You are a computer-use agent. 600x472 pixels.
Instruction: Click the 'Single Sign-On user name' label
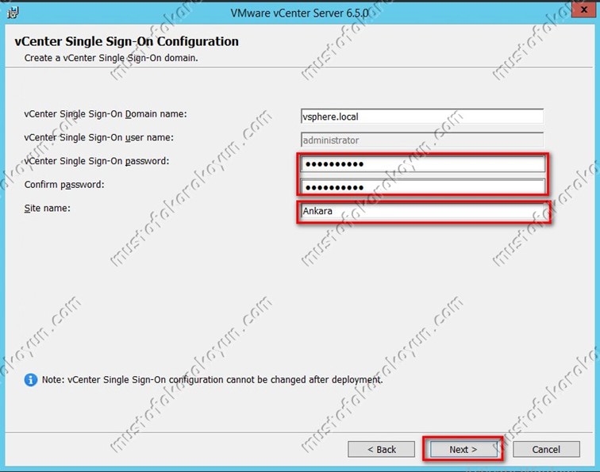point(98,137)
